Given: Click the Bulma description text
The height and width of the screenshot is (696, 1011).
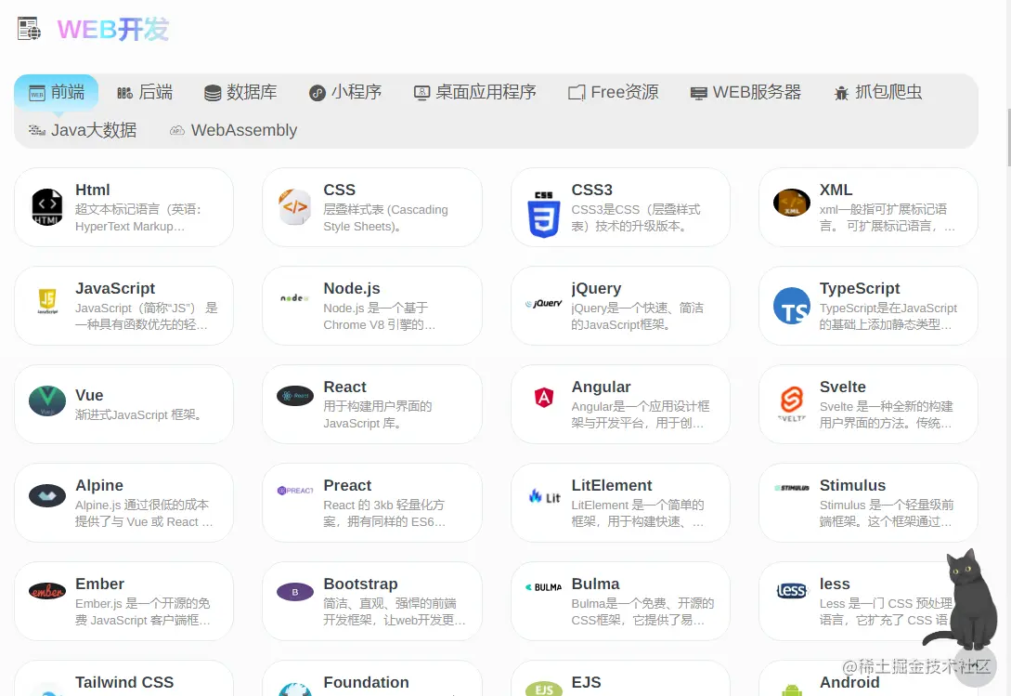Looking at the screenshot, I should click(x=642, y=611).
